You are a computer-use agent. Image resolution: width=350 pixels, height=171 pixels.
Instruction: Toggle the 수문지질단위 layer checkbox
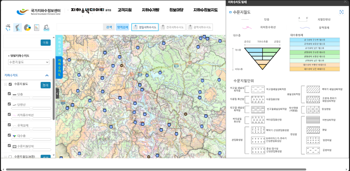9,146
